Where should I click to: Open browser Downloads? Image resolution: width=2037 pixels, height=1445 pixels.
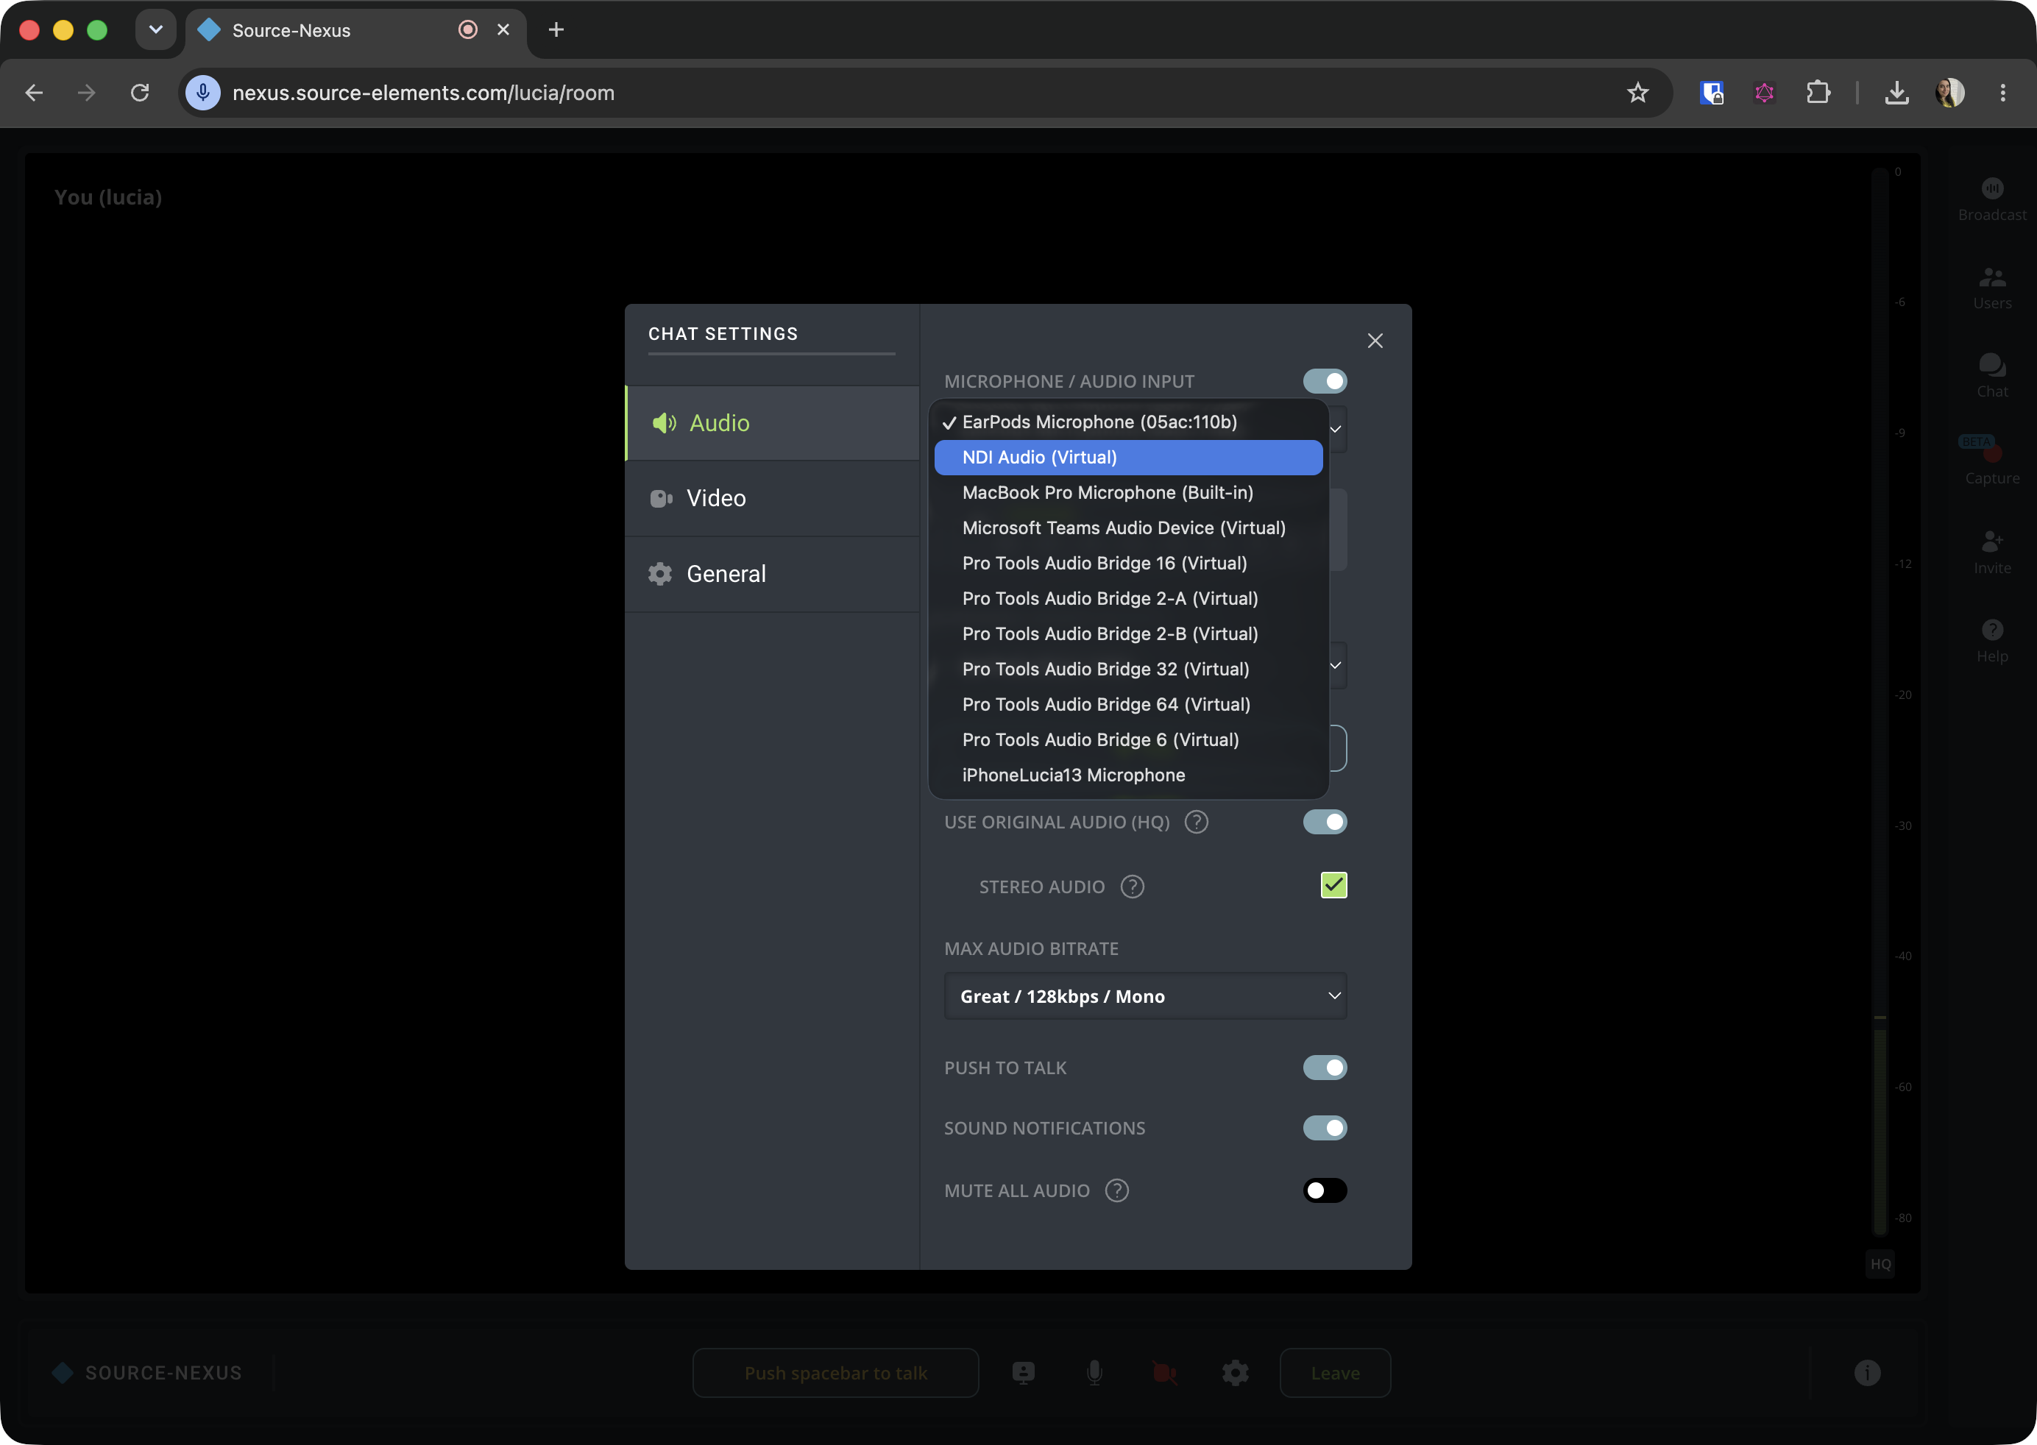pos(1896,93)
